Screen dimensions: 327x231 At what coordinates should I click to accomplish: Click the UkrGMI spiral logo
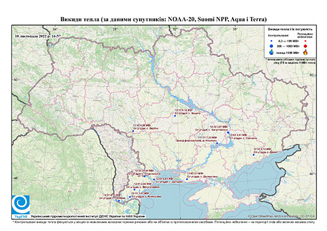click(x=21, y=205)
